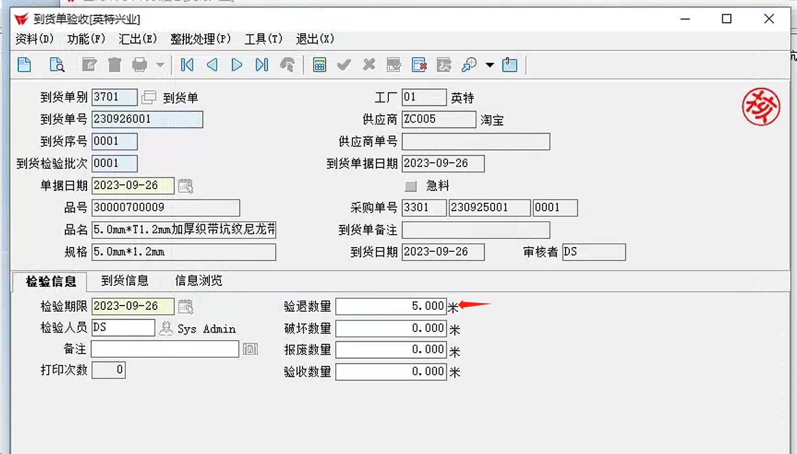This screenshot has width=797, height=454.
Task: Switch to the 到货信息 tab
Action: (x=125, y=281)
